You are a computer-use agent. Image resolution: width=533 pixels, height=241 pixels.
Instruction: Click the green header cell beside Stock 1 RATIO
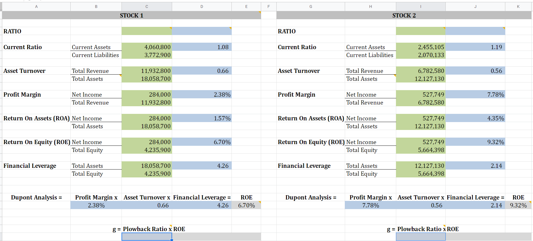(147, 31)
